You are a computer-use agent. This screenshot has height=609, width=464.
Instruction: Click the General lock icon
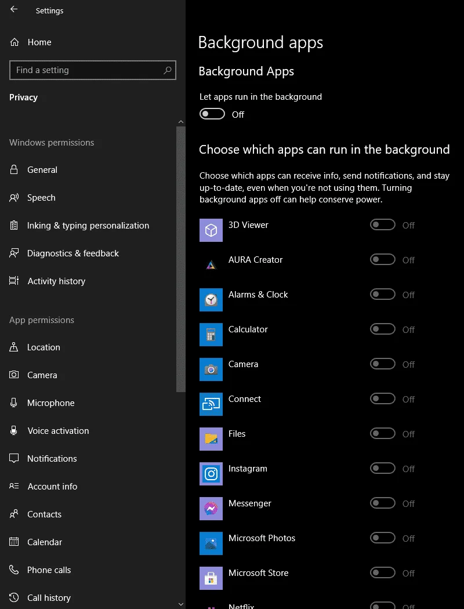click(x=14, y=170)
